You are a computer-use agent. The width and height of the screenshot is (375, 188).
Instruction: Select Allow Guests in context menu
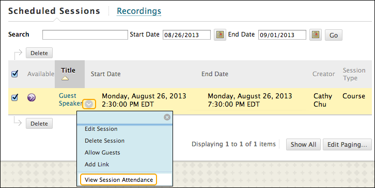(x=102, y=152)
